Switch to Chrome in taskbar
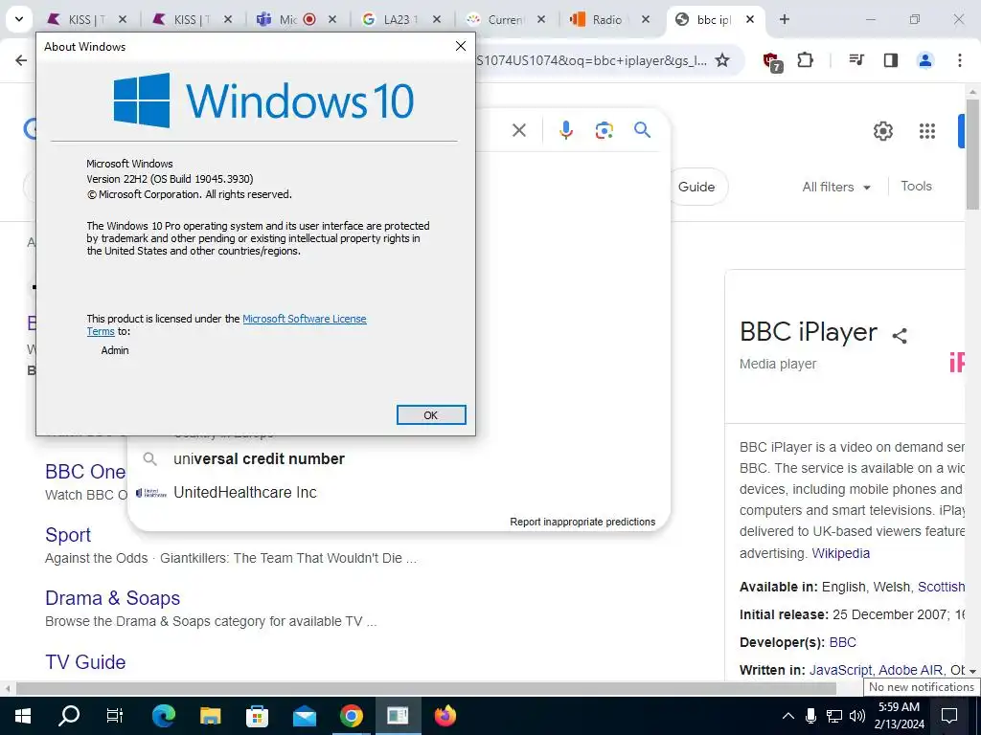This screenshot has height=735, width=981. 351,716
